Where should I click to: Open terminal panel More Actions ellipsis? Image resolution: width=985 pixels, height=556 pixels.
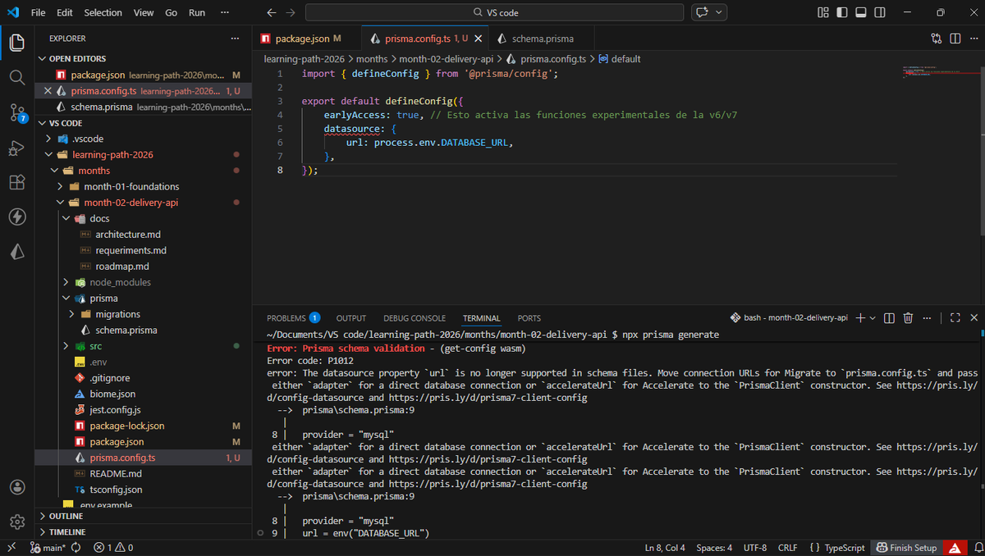point(927,317)
